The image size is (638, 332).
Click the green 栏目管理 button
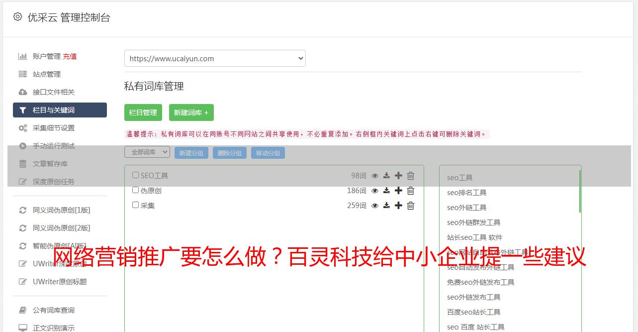click(143, 112)
